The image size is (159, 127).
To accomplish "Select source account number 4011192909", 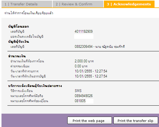I will (x=84, y=31).
